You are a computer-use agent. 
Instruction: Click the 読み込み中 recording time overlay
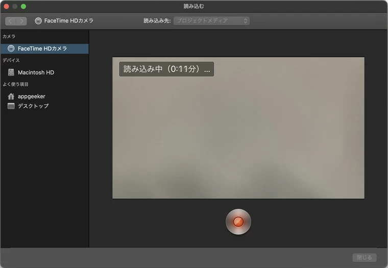pos(166,69)
